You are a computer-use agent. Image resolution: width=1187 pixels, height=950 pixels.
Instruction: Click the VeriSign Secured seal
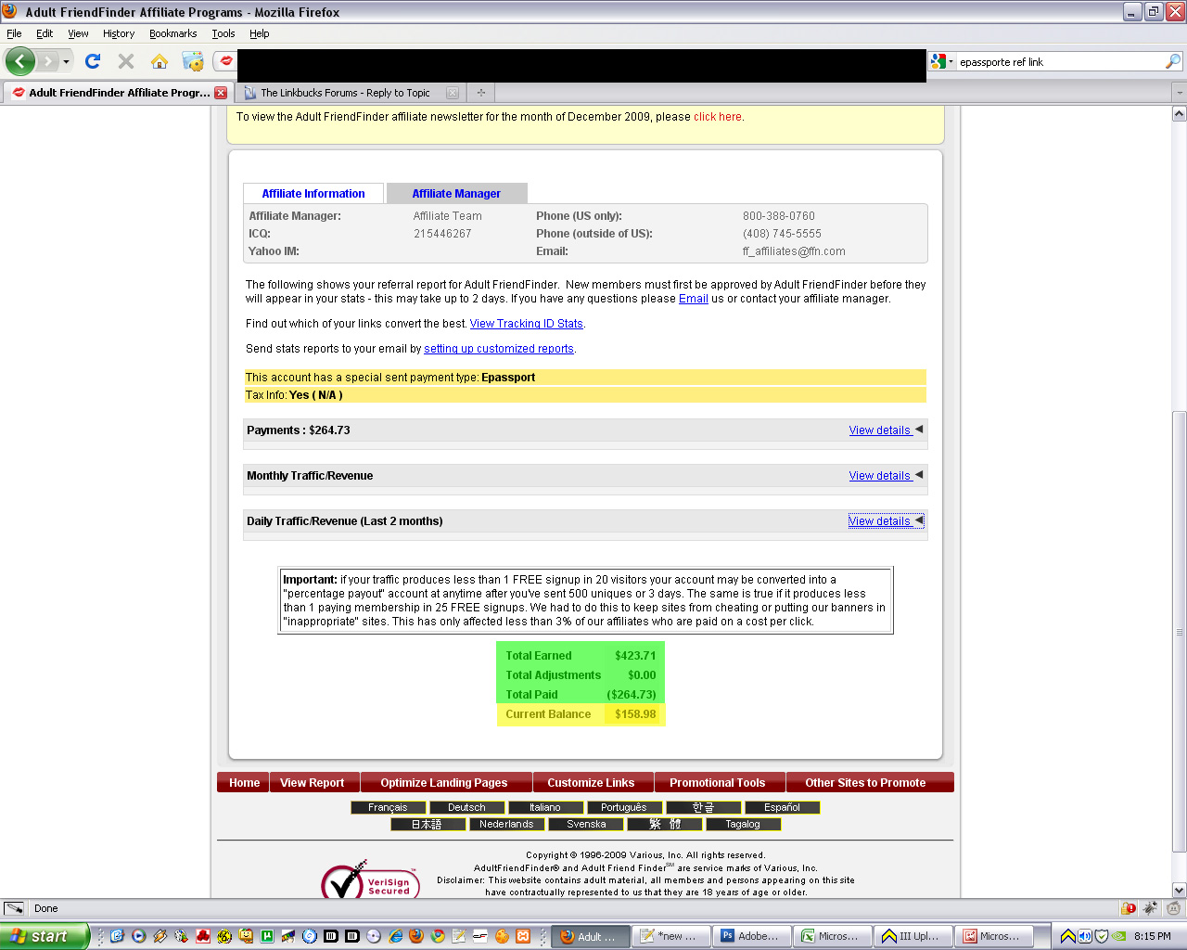point(370,880)
